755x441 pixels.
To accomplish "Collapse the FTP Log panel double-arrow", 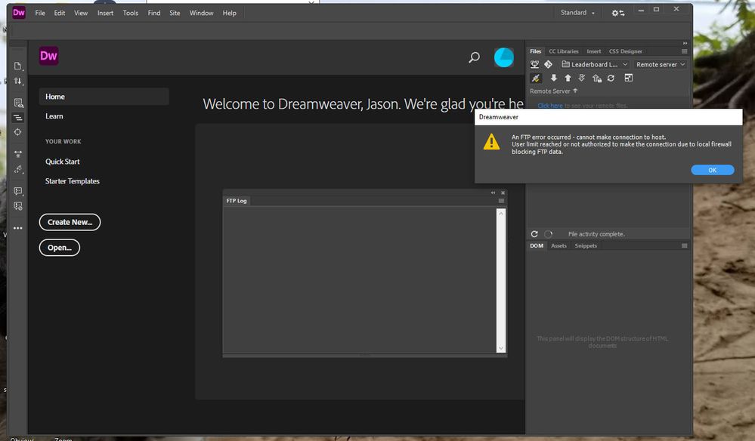I will point(493,193).
